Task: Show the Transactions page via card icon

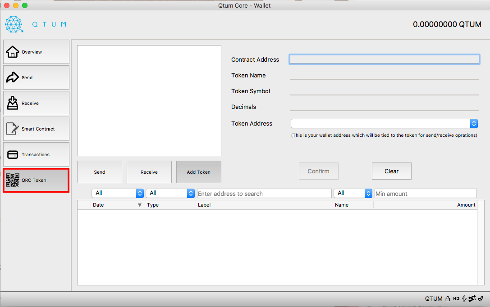Action: pyautogui.click(x=36, y=154)
